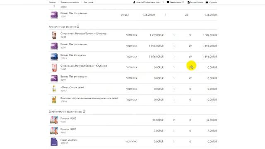265x149 pixels.
Task: Open the Пакет Wellness purple bag thumbnail
Action: pos(54,142)
